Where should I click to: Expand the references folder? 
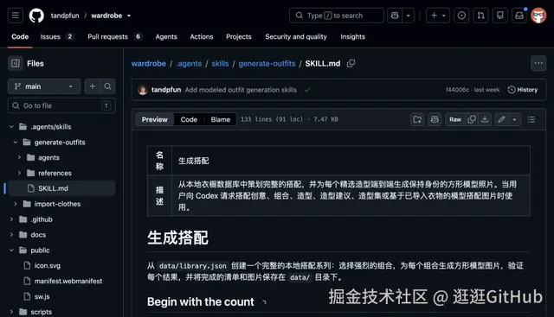(x=19, y=173)
